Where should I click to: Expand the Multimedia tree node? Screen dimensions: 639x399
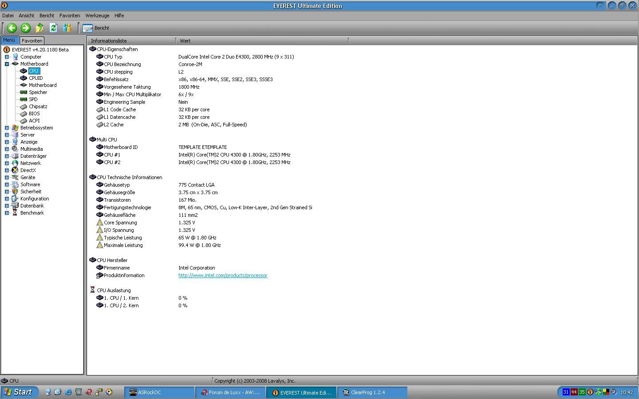(x=7, y=149)
